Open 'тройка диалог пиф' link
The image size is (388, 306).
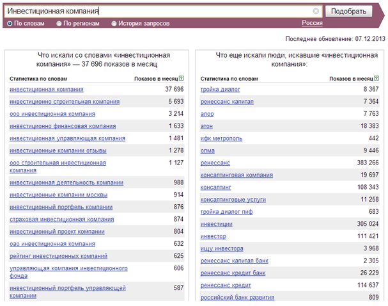coord(226,212)
